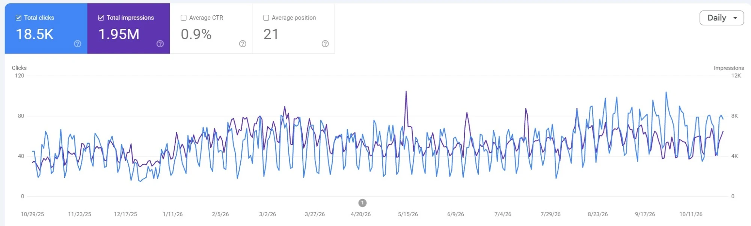Click the 4K impressions axis label
Screen dimensions: 751x226
(x=734, y=156)
